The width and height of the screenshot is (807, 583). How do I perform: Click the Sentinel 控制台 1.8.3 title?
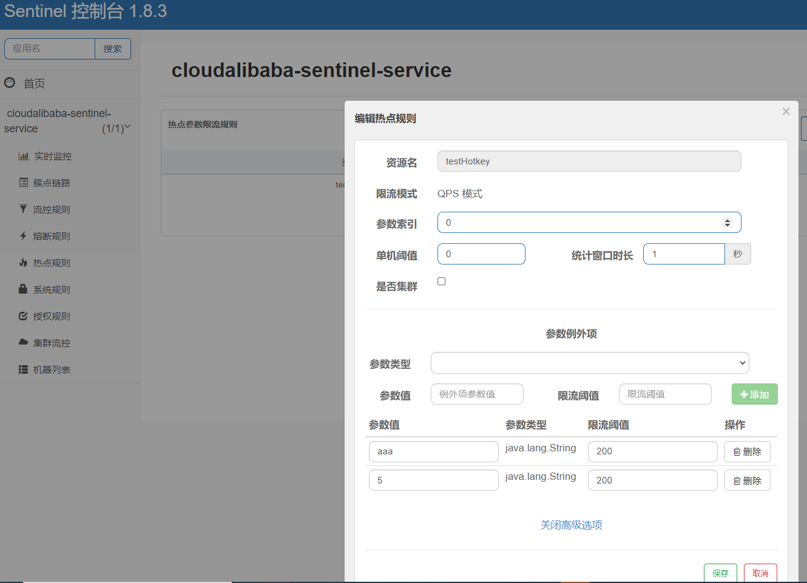click(x=86, y=11)
